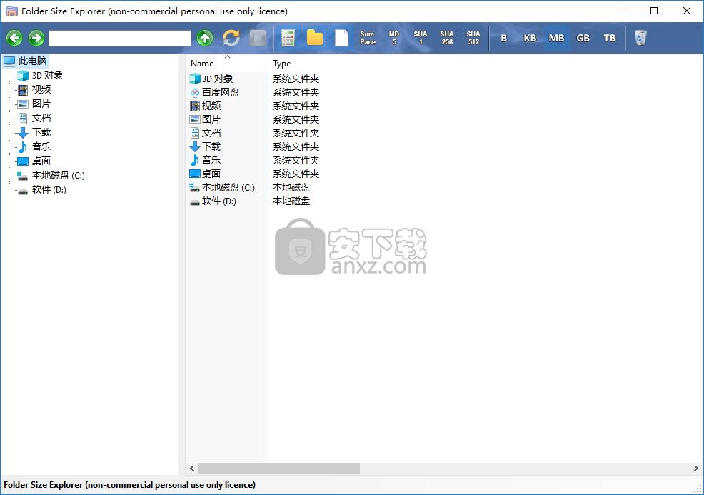Enable SHA 1 checksum calculation
This screenshot has height=495, width=704.
pos(421,38)
